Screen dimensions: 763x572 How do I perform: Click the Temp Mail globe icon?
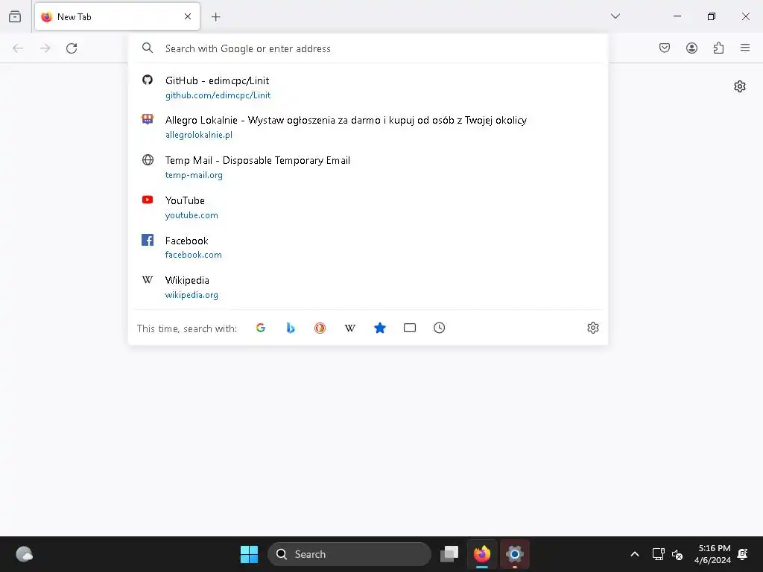point(148,159)
